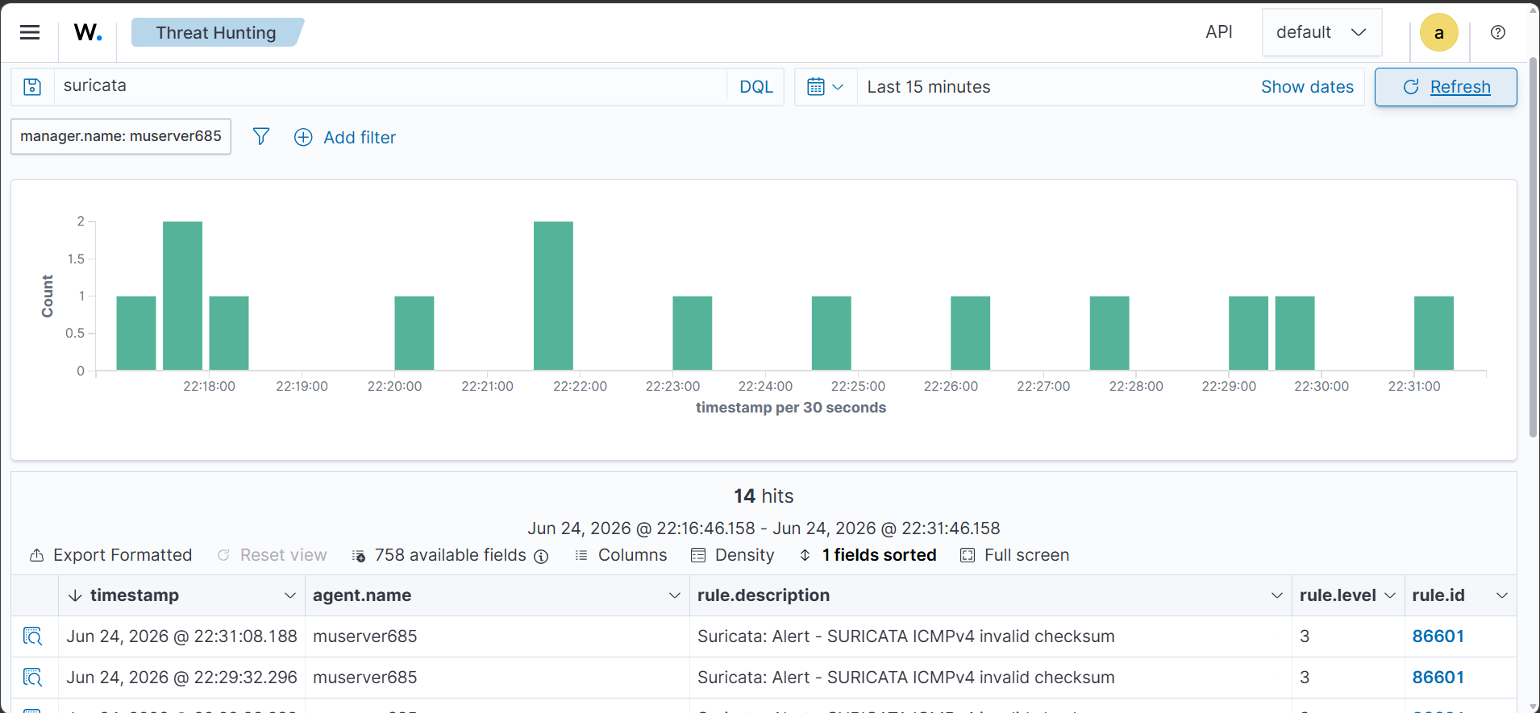1540x713 pixels.
Task: Open the Density display options
Action: (732, 555)
